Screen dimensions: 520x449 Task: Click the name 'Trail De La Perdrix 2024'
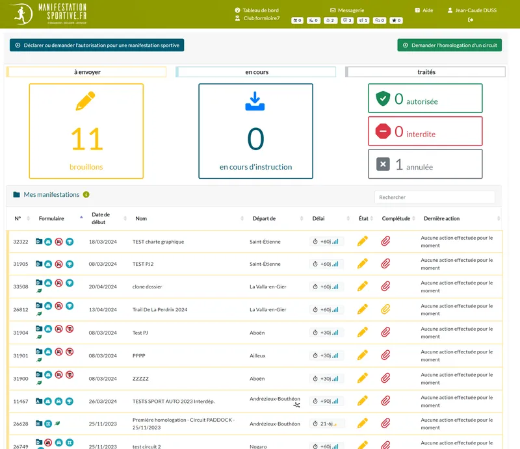pos(160,309)
